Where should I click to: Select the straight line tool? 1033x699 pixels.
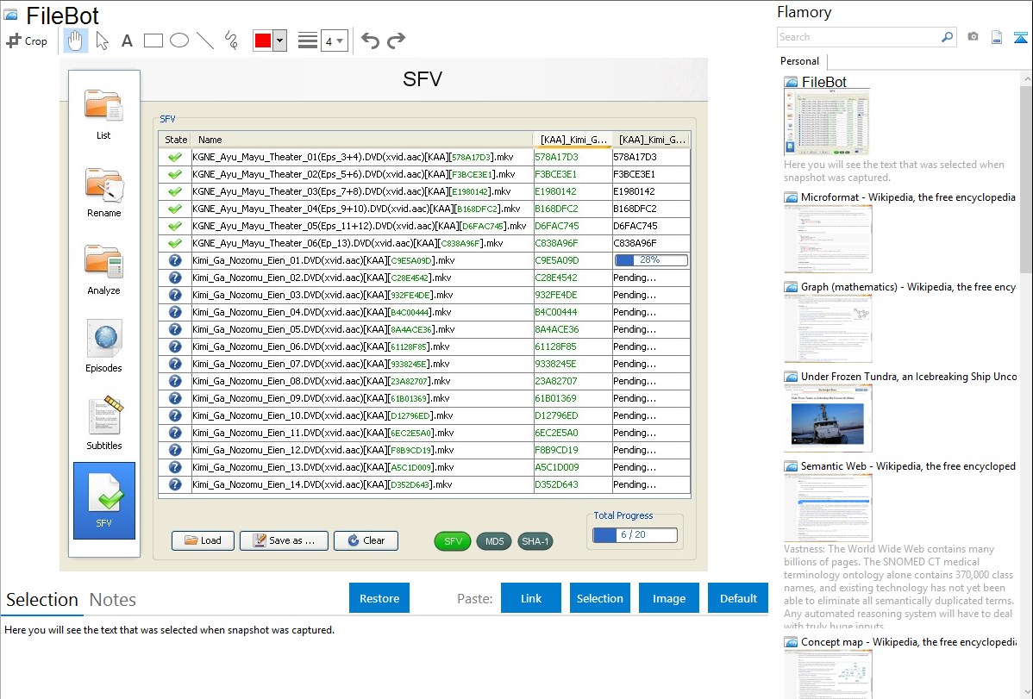[x=205, y=41]
